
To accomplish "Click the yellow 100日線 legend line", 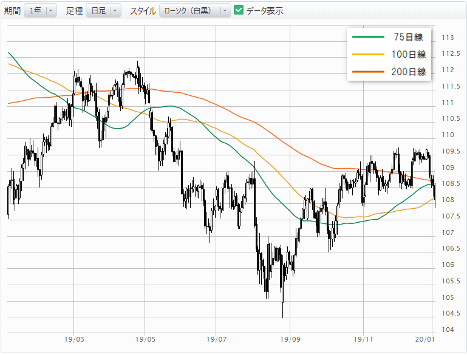I will tap(369, 55).
